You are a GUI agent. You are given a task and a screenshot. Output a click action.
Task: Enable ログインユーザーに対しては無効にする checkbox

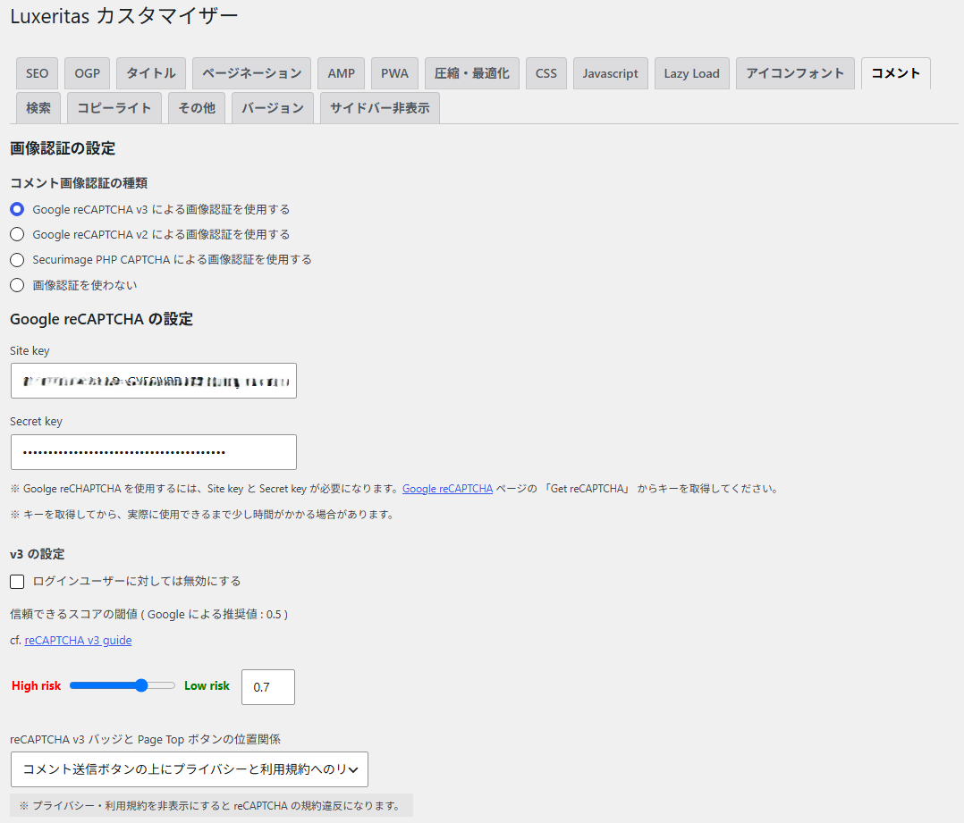17,582
